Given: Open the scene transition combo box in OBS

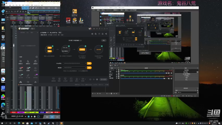Looking at the screenshot, I should (185, 91).
